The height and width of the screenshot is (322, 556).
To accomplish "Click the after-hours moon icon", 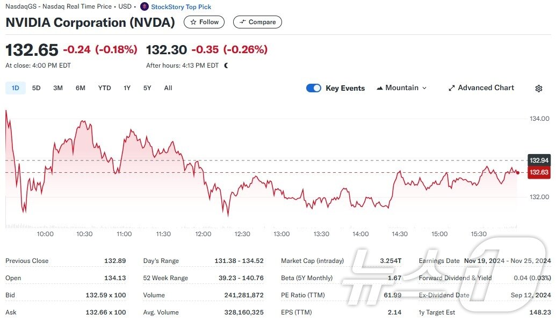I will (x=226, y=65).
